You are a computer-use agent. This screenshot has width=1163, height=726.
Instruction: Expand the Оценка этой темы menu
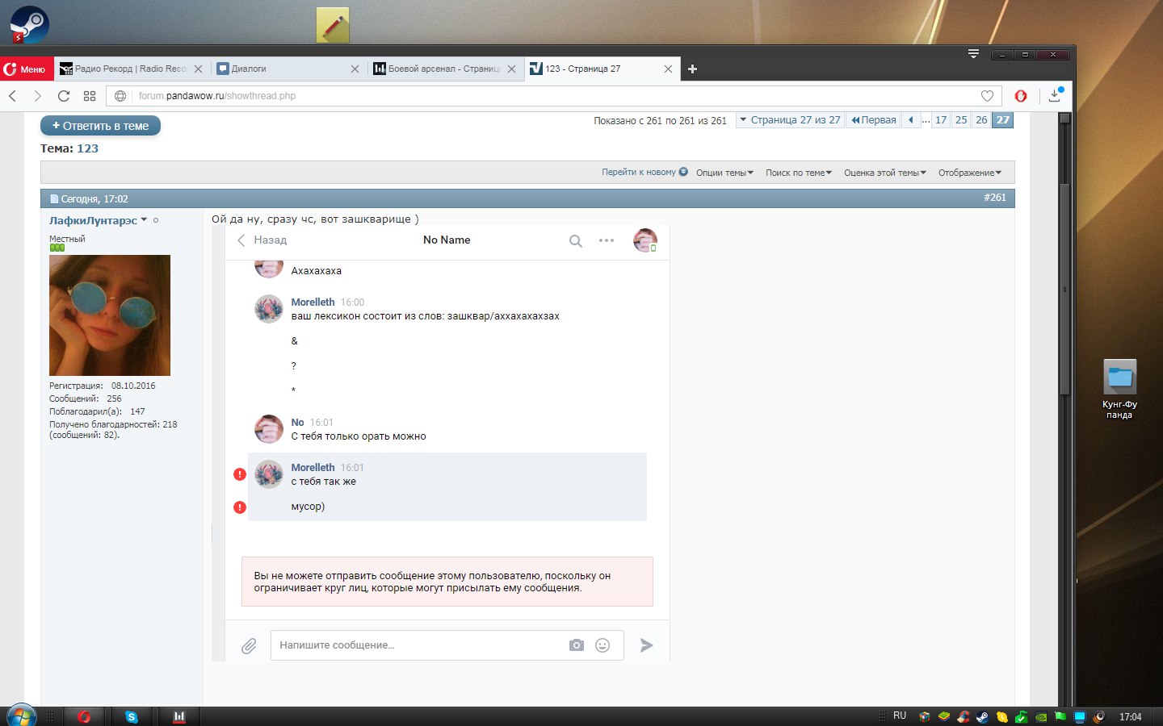[x=885, y=173]
